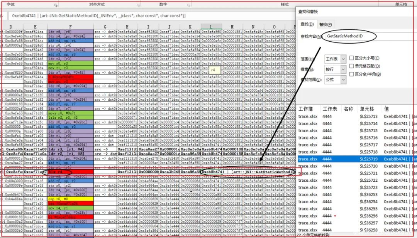Sort results by the 工作表 header
Image resolution: width=417 pixels, height=238 pixels.
click(330, 109)
